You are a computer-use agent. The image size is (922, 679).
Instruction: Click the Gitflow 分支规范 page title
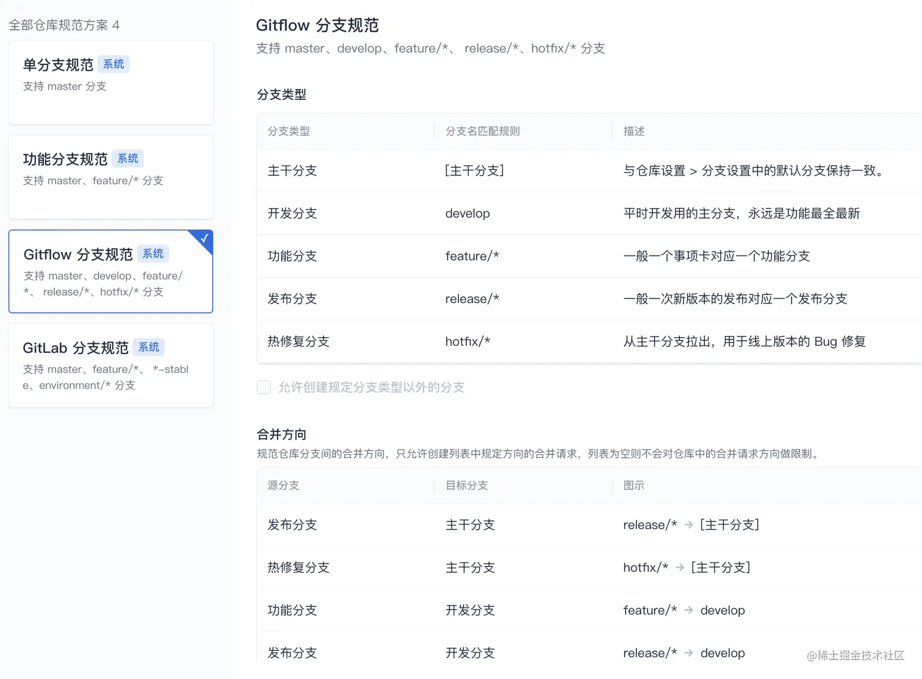pos(317,25)
